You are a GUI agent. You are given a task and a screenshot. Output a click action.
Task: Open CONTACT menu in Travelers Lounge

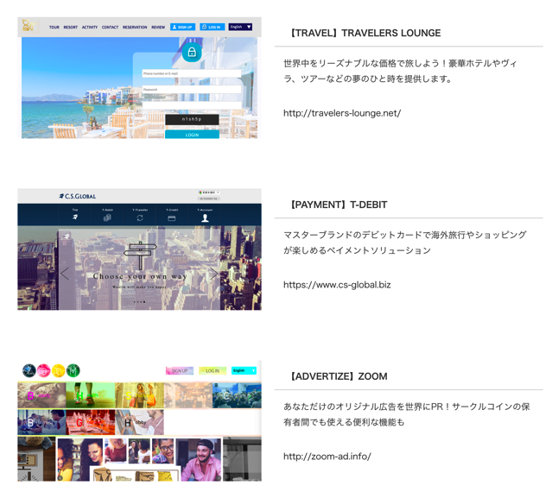(x=111, y=27)
